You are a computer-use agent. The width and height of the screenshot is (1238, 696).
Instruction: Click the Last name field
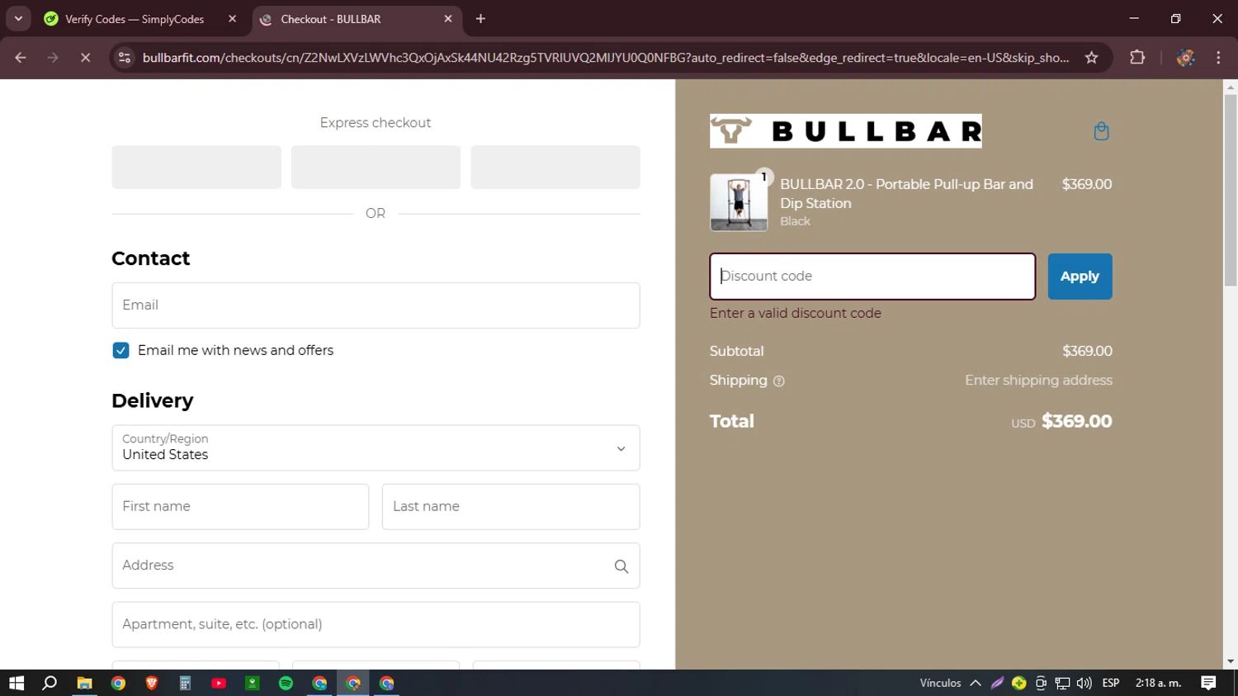point(511,507)
